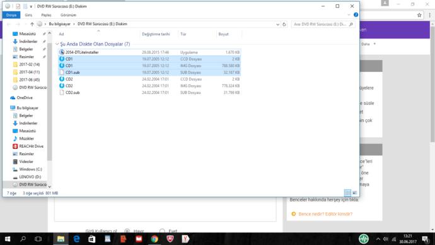The width and height of the screenshot is (435, 245).
Task: Open the Windows Start menu
Action: pos(8,239)
